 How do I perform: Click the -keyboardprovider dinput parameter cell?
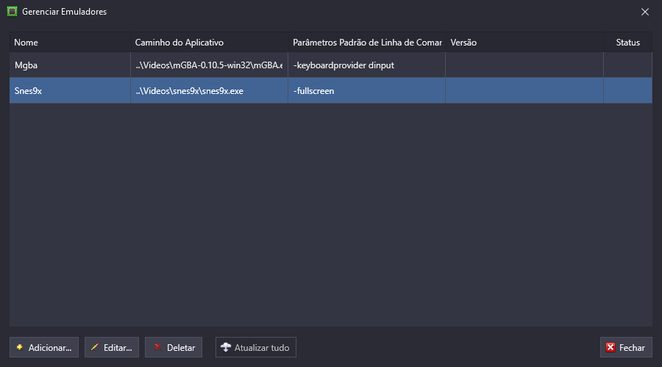tap(366, 65)
